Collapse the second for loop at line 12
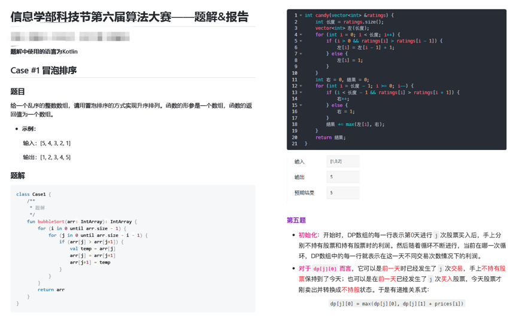This screenshot has height=321, width=519. point(301,86)
